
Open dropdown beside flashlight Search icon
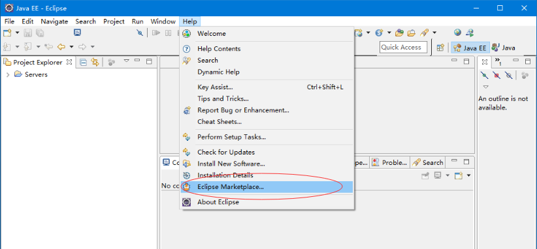point(434,33)
